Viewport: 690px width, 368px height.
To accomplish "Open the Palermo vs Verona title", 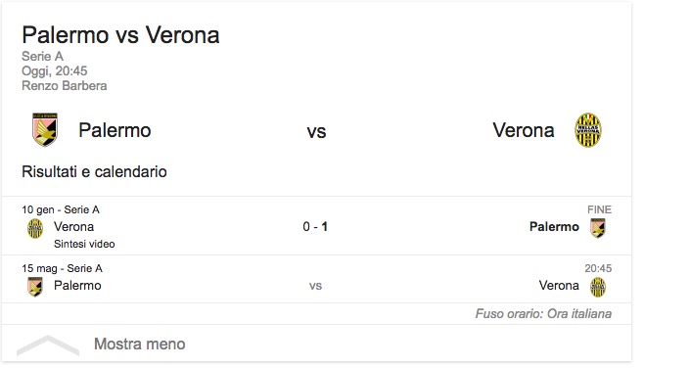I will (120, 35).
